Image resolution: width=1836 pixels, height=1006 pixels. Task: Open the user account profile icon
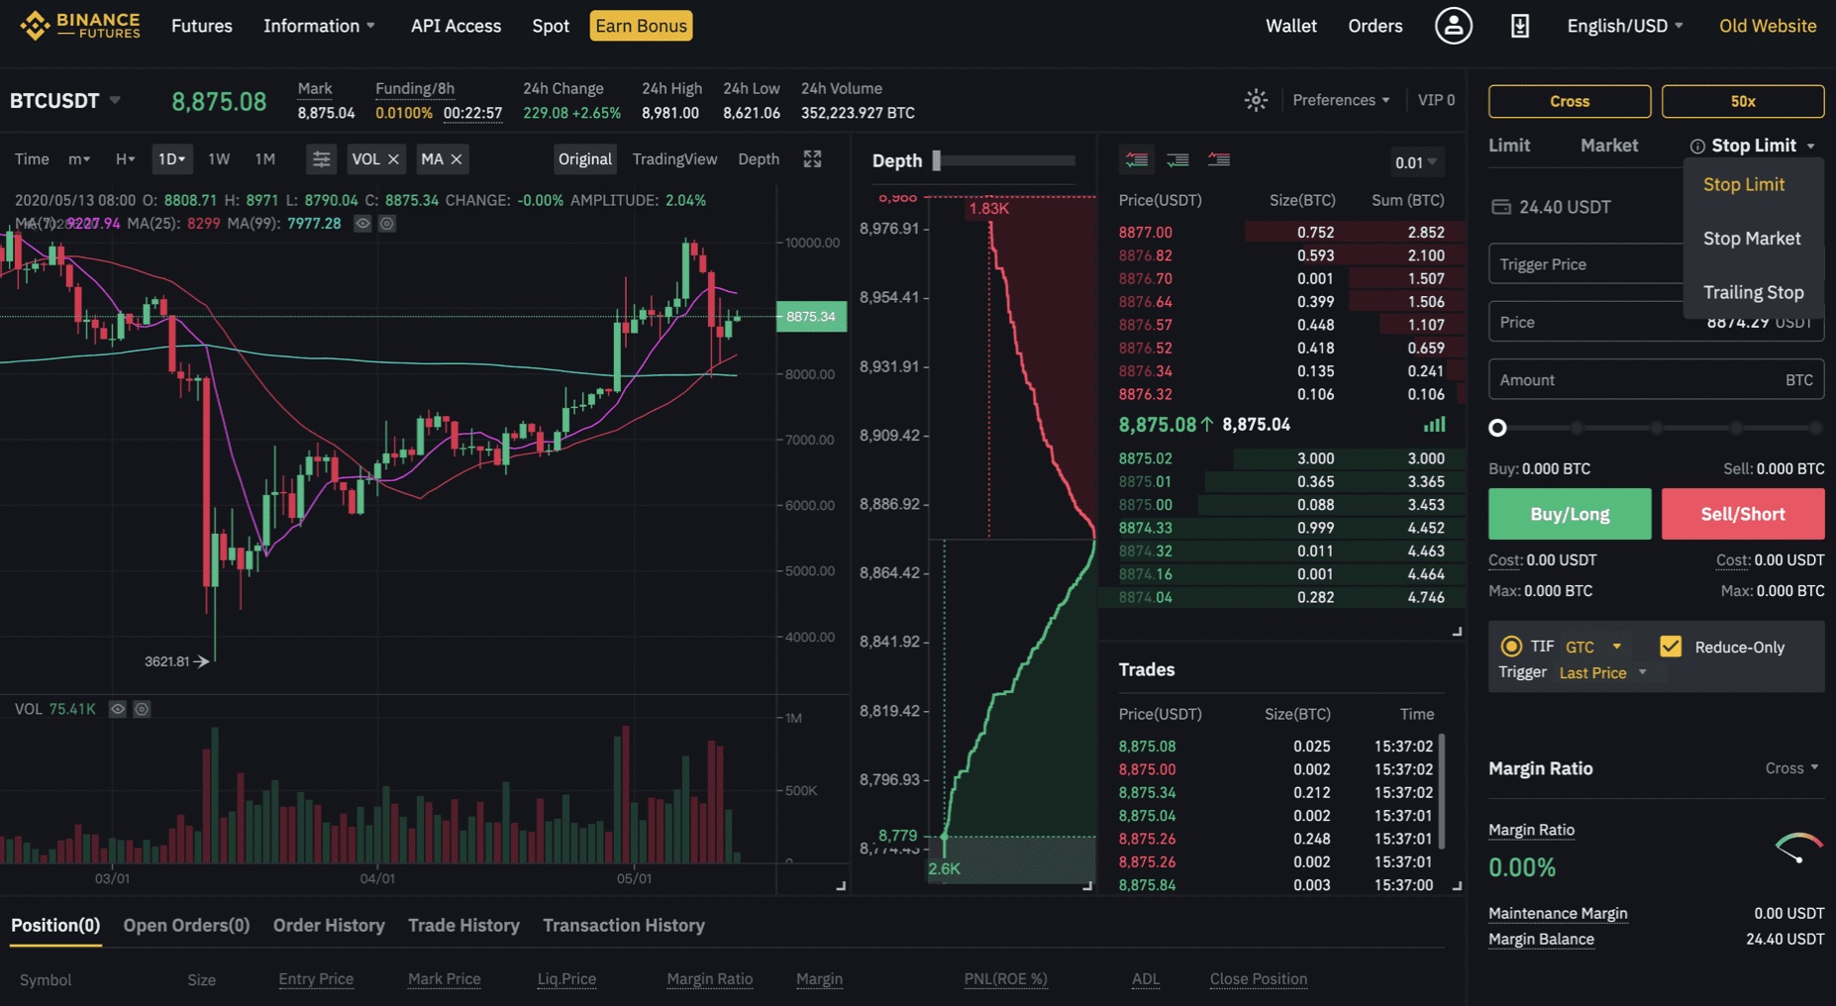point(1453,26)
